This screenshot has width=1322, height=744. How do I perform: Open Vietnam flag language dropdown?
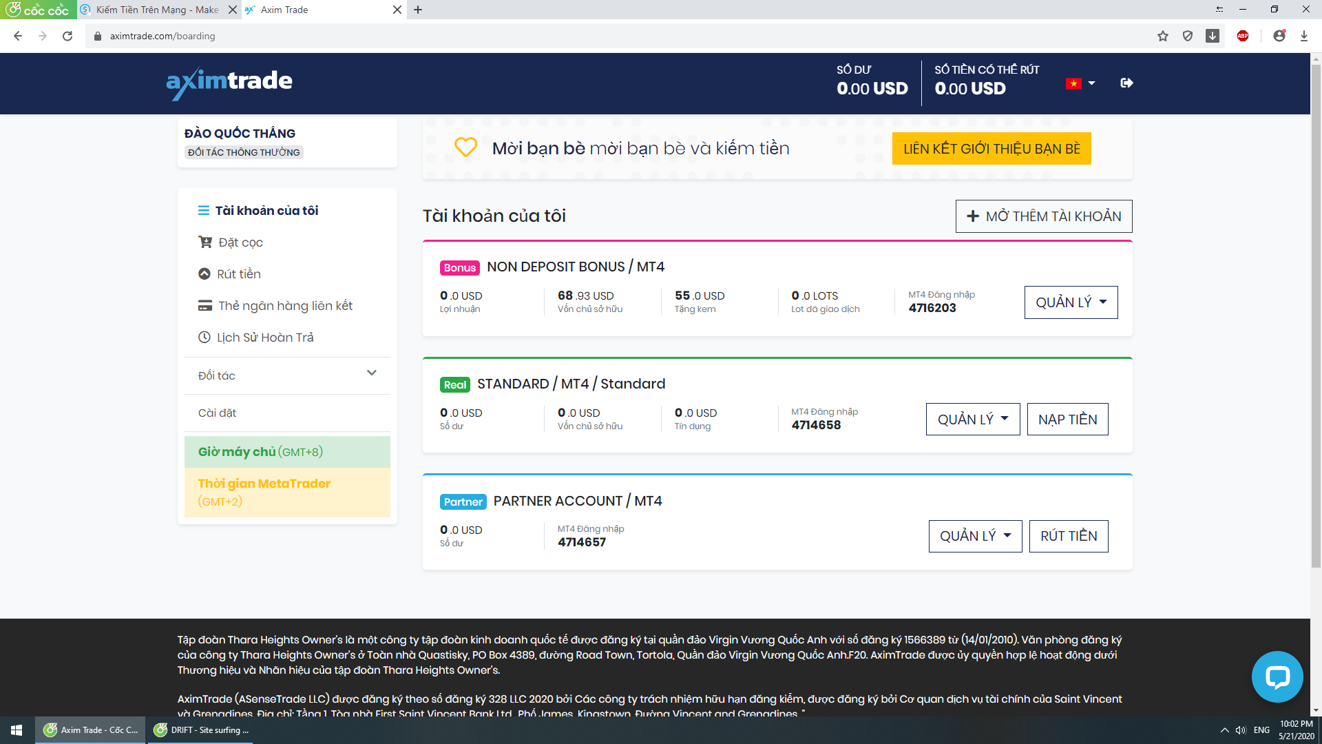tap(1080, 83)
